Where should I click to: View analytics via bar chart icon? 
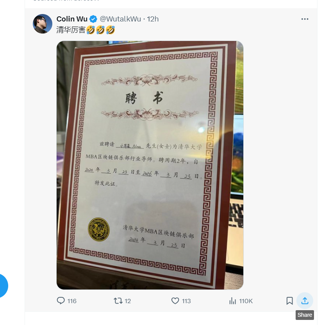coord(232,301)
